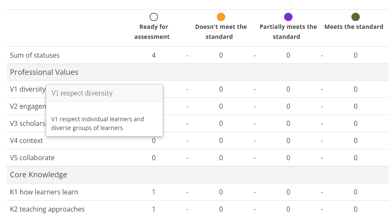This screenshot has height=217, width=389.
Task: Select the K1 how learners learn row
Action: pos(44,192)
